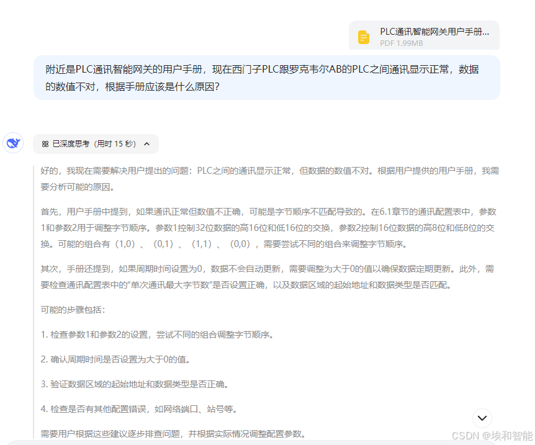Click the text "可能的步骤包括:"
This screenshot has height=445, width=535.
73,310
